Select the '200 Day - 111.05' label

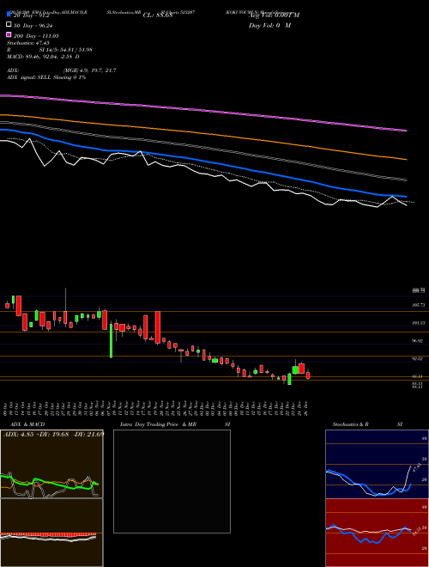36,36
